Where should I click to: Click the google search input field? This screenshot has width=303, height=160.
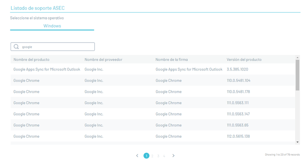pyautogui.click(x=53, y=46)
